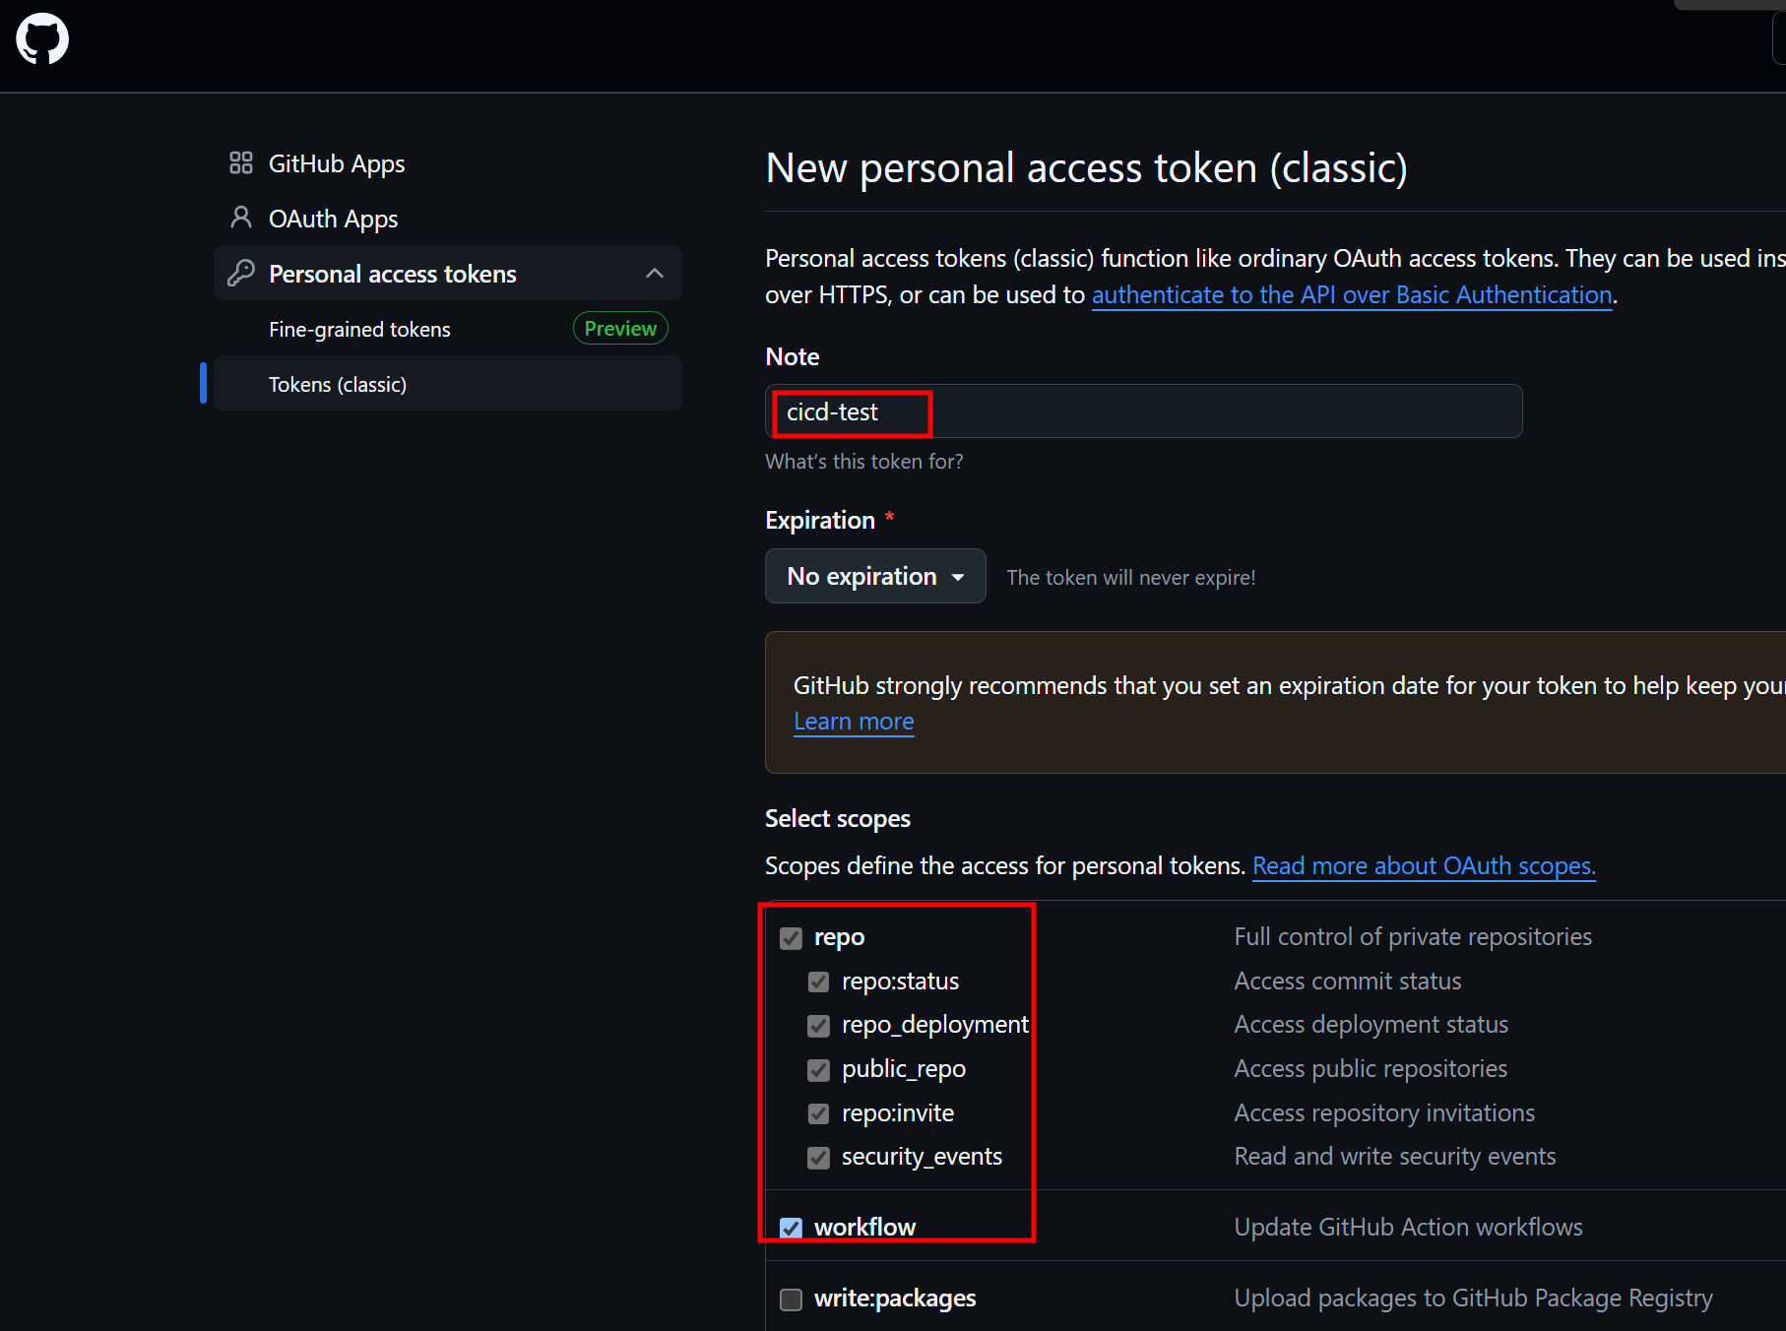Open OAuth Apps settings page
This screenshot has width=1786, height=1331.
tap(333, 219)
